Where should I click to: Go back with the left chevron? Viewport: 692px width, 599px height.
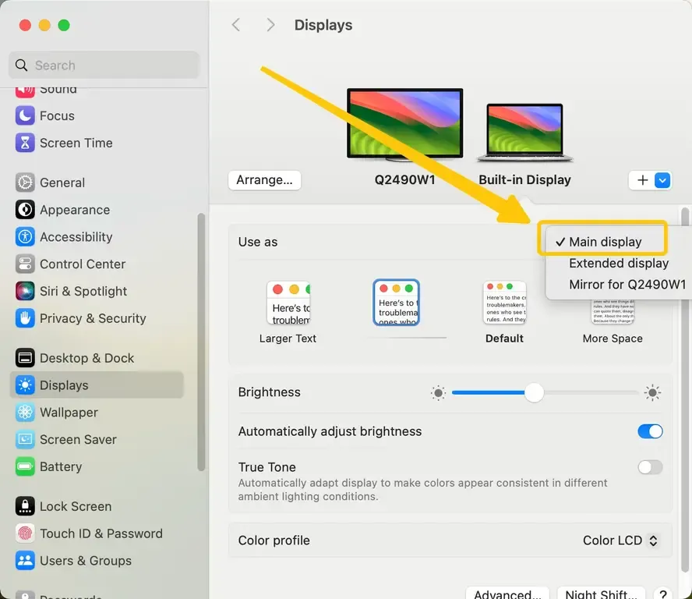tap(236, 25)
